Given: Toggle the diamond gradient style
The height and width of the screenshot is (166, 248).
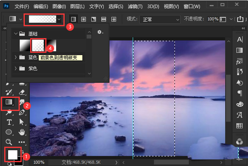Looking at the screenshot, I should [x=113, y=19].
